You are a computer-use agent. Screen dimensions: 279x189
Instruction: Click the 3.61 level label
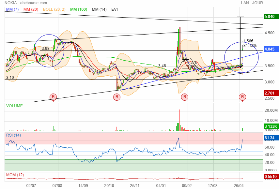click(10, 61)
